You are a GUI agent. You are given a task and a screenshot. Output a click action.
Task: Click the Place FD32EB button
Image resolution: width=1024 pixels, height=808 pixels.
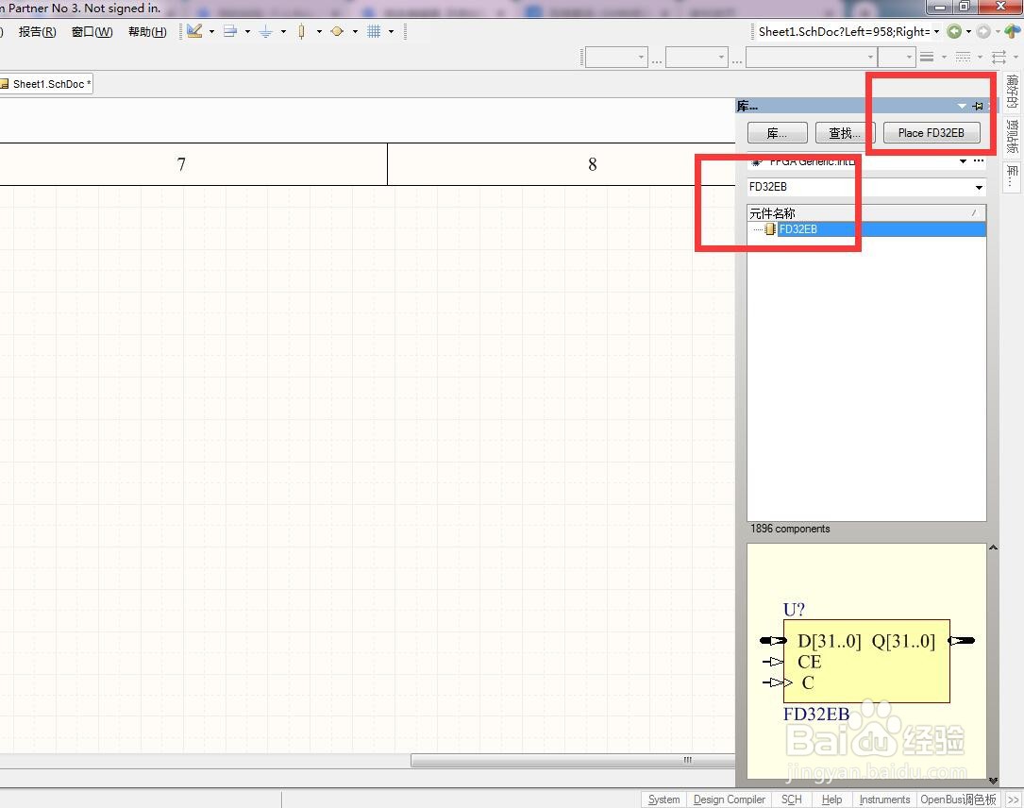(x=932, y=132)
